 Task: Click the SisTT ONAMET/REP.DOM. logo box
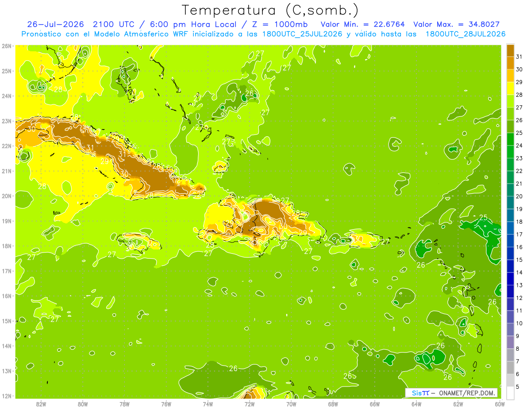451,393
